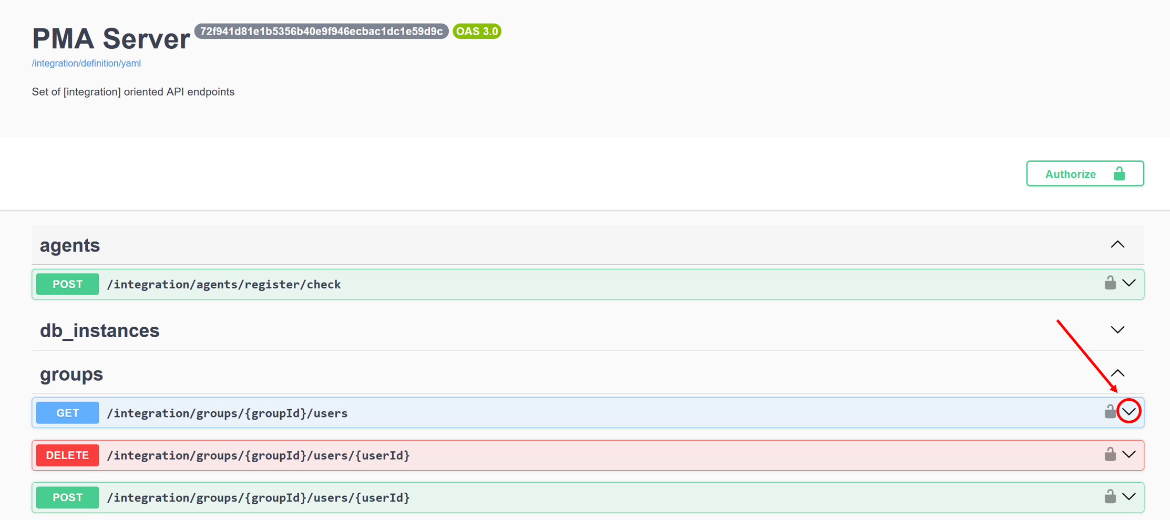Expand the POST agents register/check chevron
This screenshot has width=1170, height=520.
[1128, 284]
